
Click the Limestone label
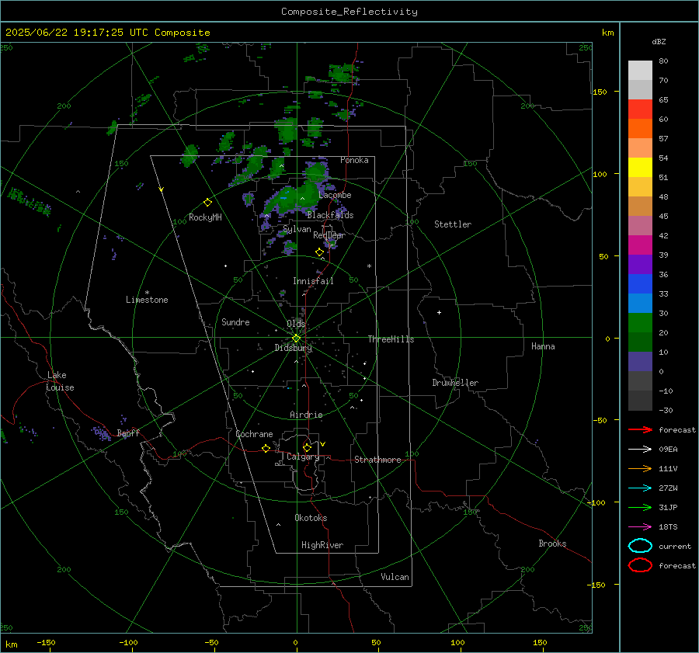[x=147, y=300]
